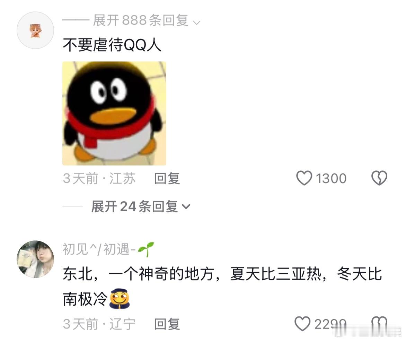Click the 3天前 · 江苏 timestamp
The height and width of the screenshot is (341, 405).
(x=99, y=178)
